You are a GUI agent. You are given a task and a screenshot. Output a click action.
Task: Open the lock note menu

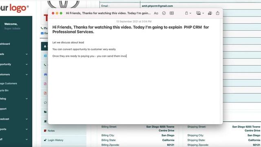tap(188, 13)
